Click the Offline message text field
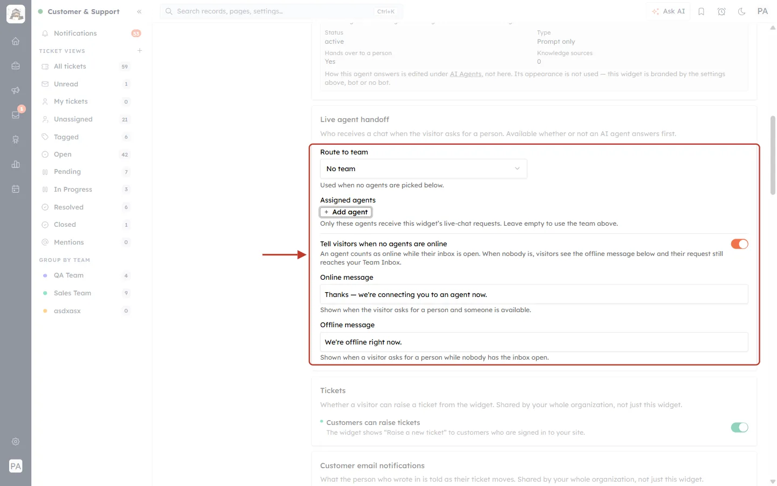This screenshot has height=486, width=777. coord(534,342)
